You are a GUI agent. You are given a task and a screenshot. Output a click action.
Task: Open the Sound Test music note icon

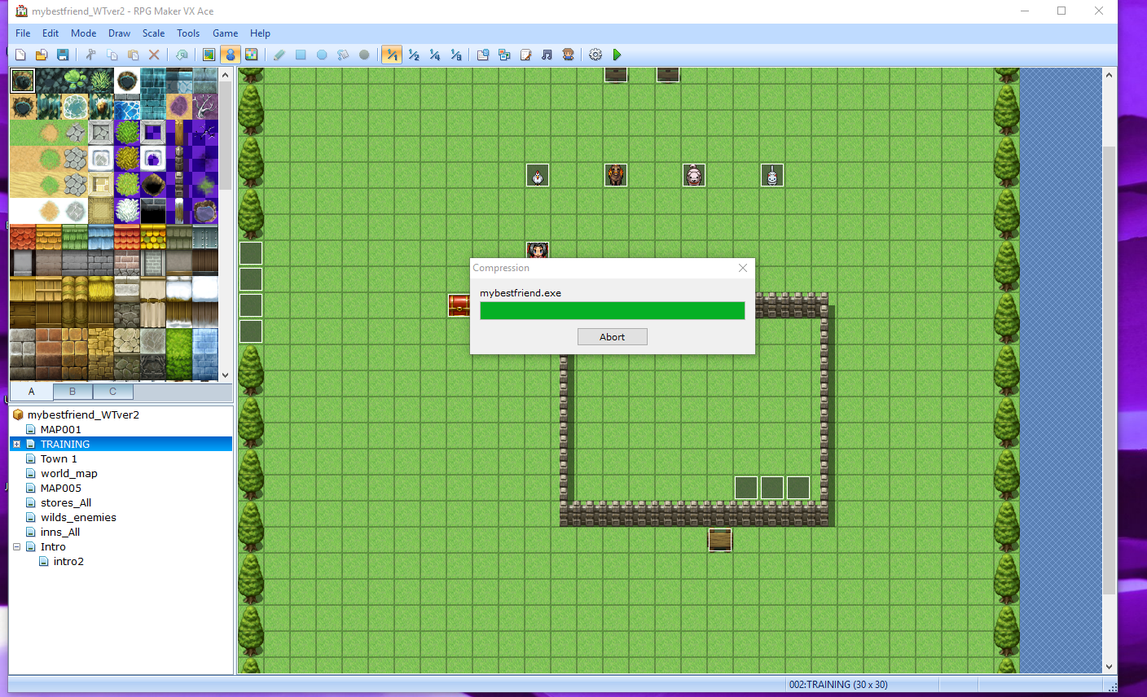pos(547,55)
